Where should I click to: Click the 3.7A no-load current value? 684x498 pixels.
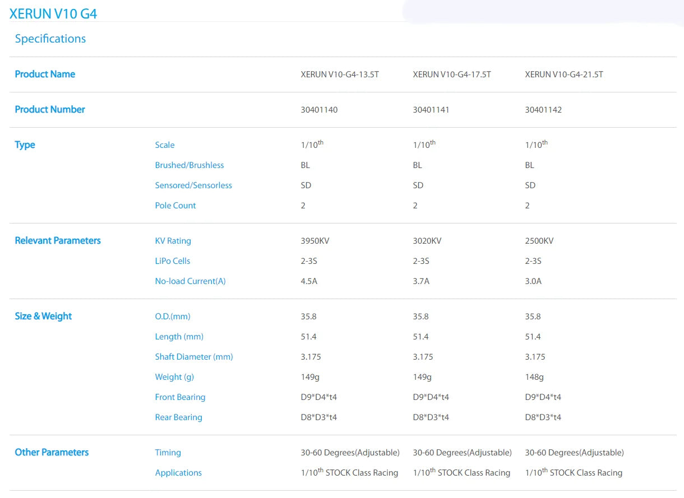point(421,281)
